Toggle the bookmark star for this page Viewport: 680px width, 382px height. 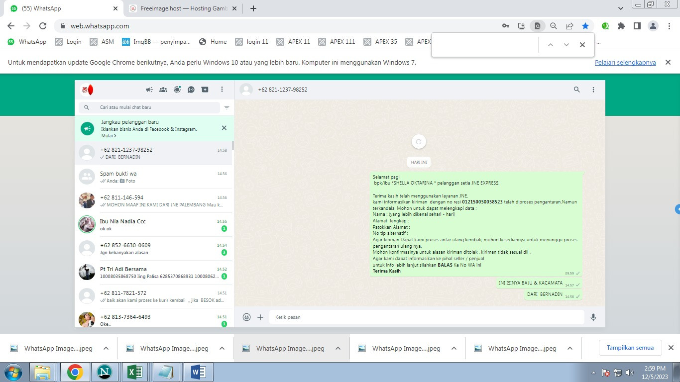(585, 26)
